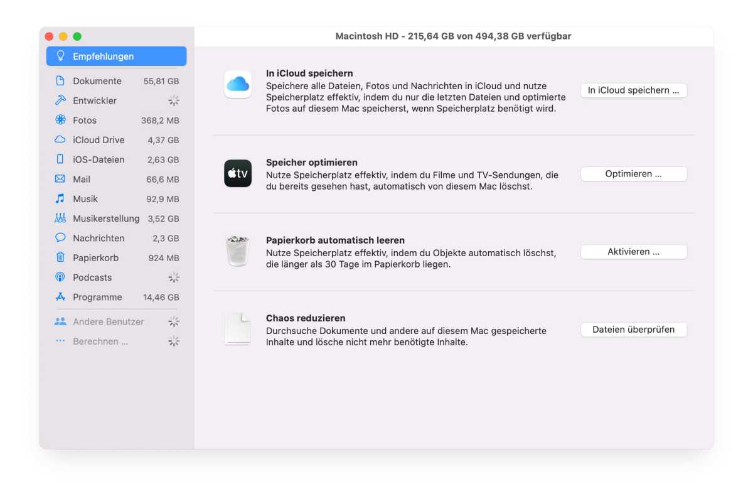Click the "66,6 MB" value for Mail
Screen dimensions: 753x501
coord(163,180)
